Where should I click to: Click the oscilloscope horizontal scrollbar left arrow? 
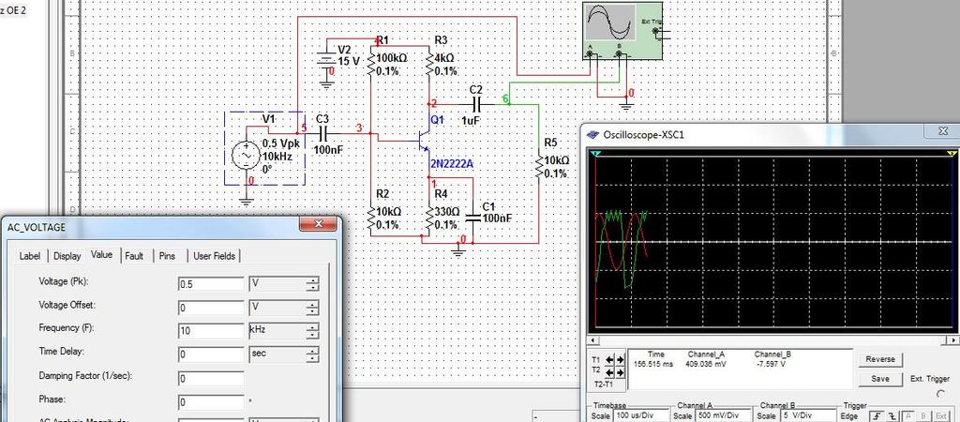pos(592,340)
